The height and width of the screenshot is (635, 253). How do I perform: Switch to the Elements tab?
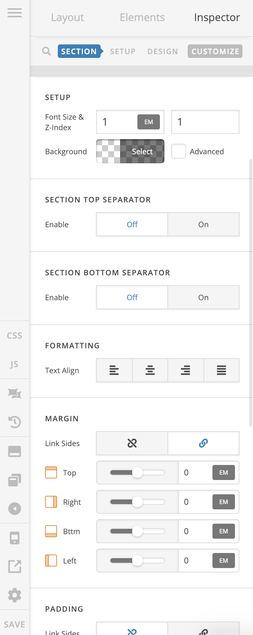[x=142, y=17]
